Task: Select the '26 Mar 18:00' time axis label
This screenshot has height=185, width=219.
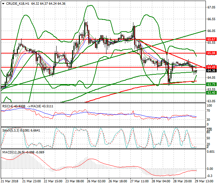Action: pos(118,181)
